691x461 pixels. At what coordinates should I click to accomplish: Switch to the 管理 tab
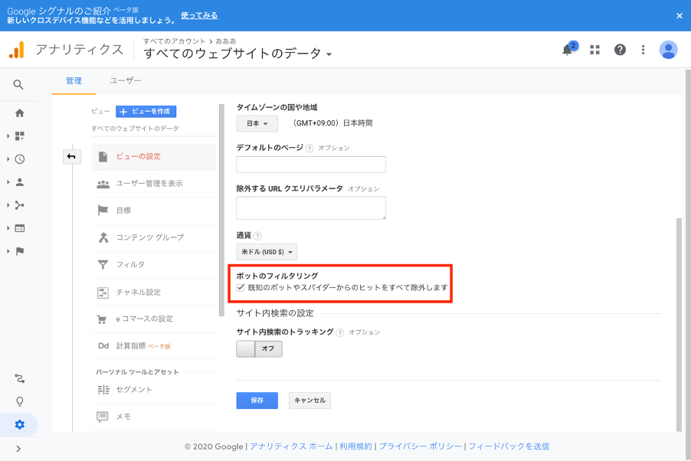point(74,81)
